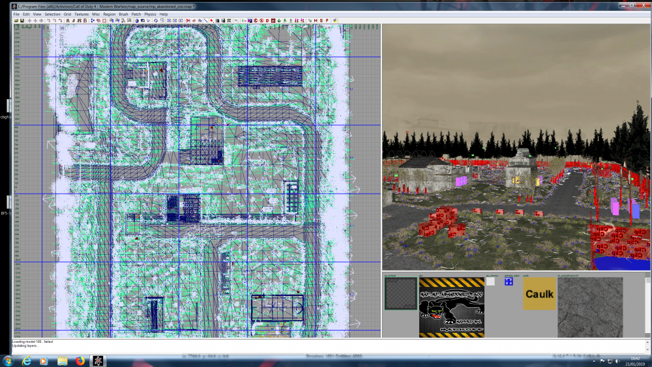
Task: Expand the Patch menu
Action: pyautogui.click(x=136, y=14)
